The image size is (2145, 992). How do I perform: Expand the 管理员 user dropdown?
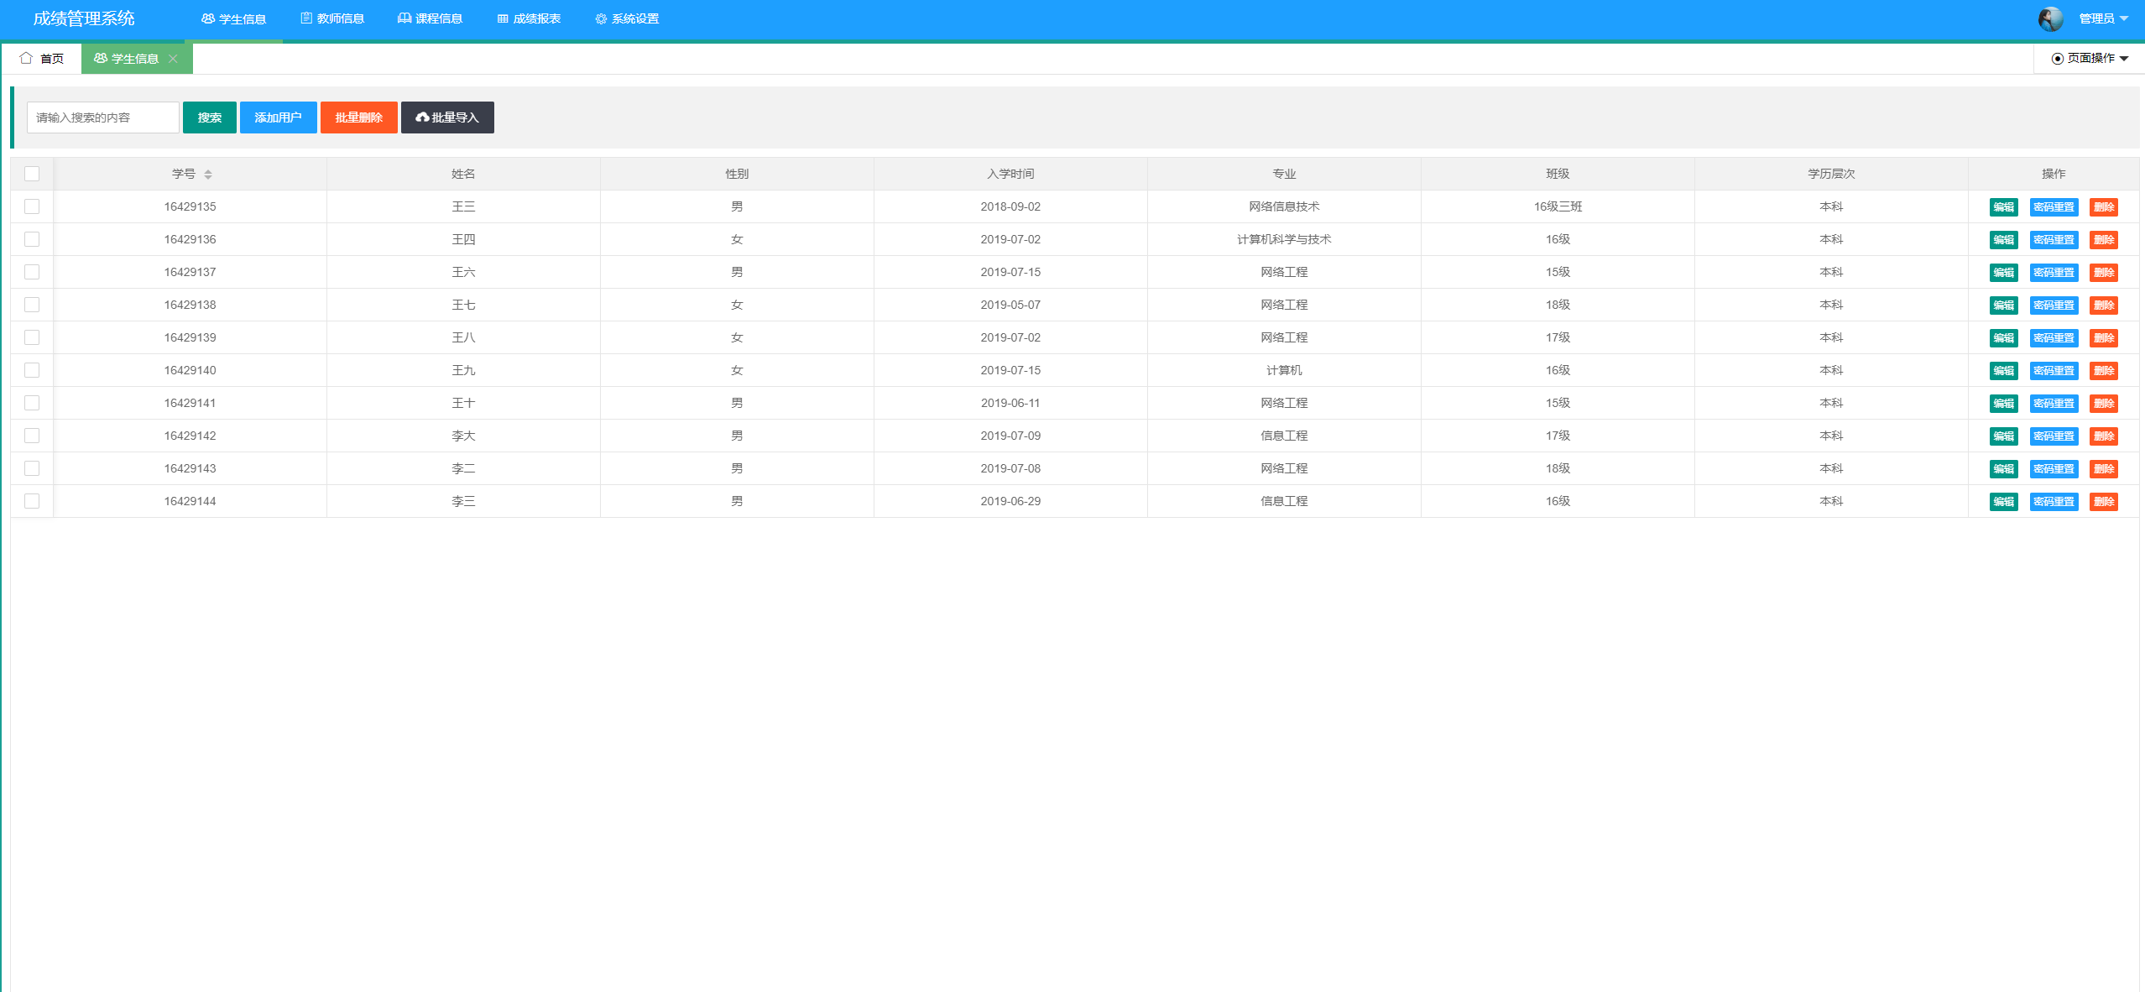pyautogui.click(x=2104, y=18)
